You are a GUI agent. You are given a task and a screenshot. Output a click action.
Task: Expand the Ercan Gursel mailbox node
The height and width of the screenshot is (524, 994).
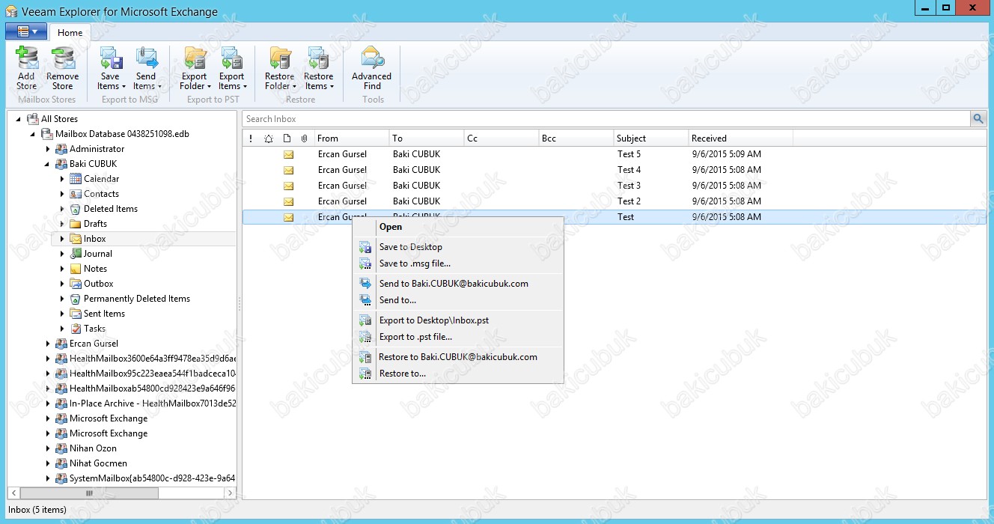pos(48,344)
